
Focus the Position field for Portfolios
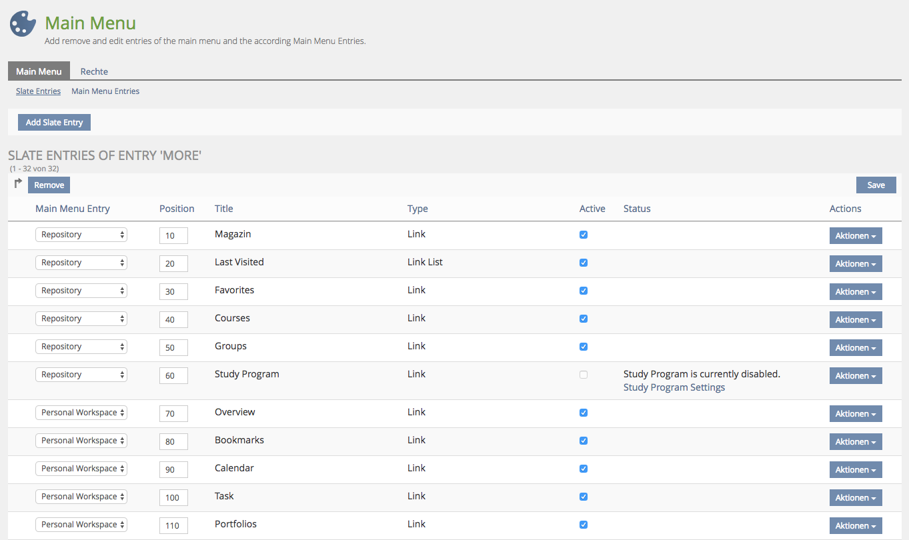pyautogui.click(x=173, y=525)
